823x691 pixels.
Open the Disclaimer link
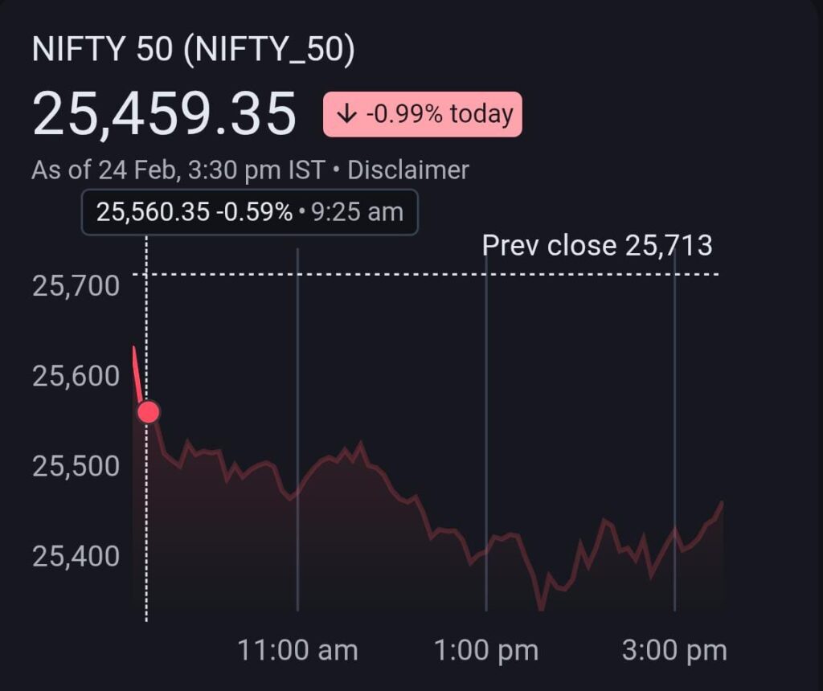pyautogui.click(x=407, y=170)
